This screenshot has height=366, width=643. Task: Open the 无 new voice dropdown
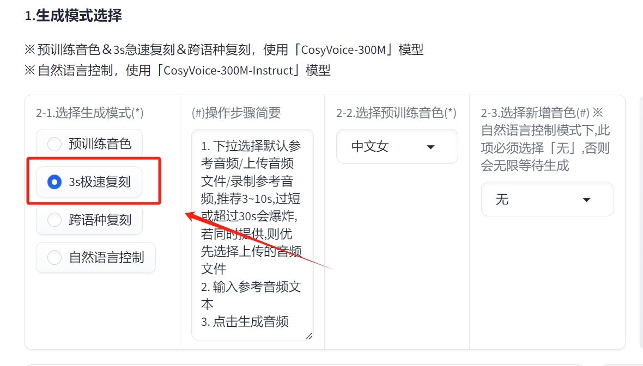[547, 199]
